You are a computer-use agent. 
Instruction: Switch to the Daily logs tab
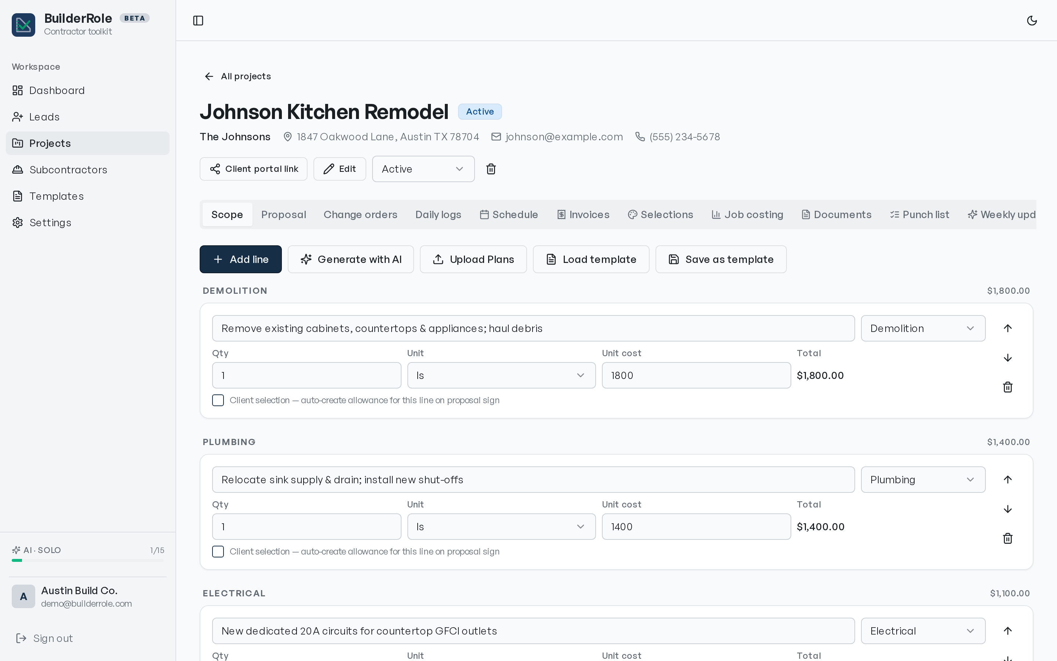(438, 215)
